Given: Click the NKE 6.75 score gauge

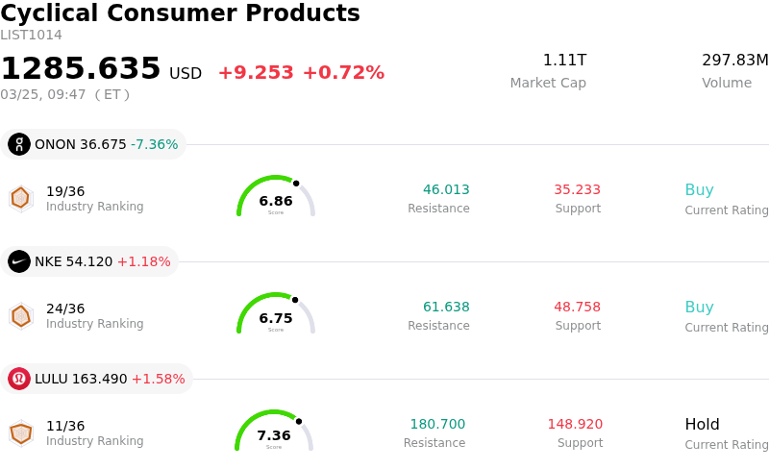Looking at the screenshot, I should coord(276,314).
